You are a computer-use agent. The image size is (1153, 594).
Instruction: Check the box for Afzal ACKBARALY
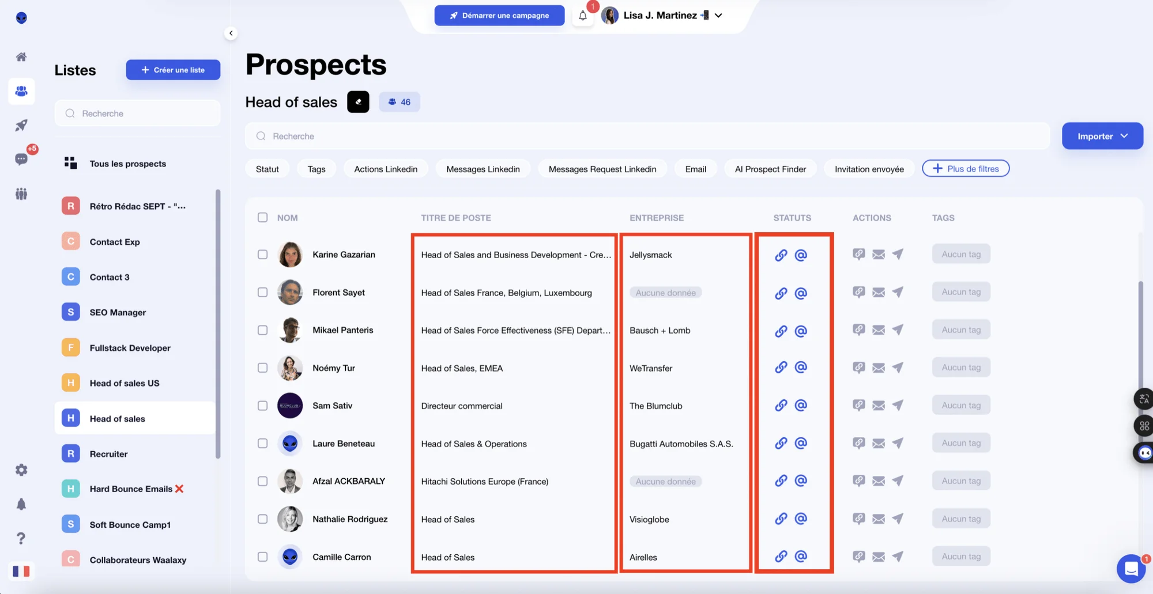262,481
